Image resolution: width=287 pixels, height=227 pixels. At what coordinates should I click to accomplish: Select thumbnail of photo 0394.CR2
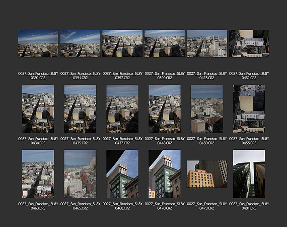pyautogui.click(x=80, y=44)
